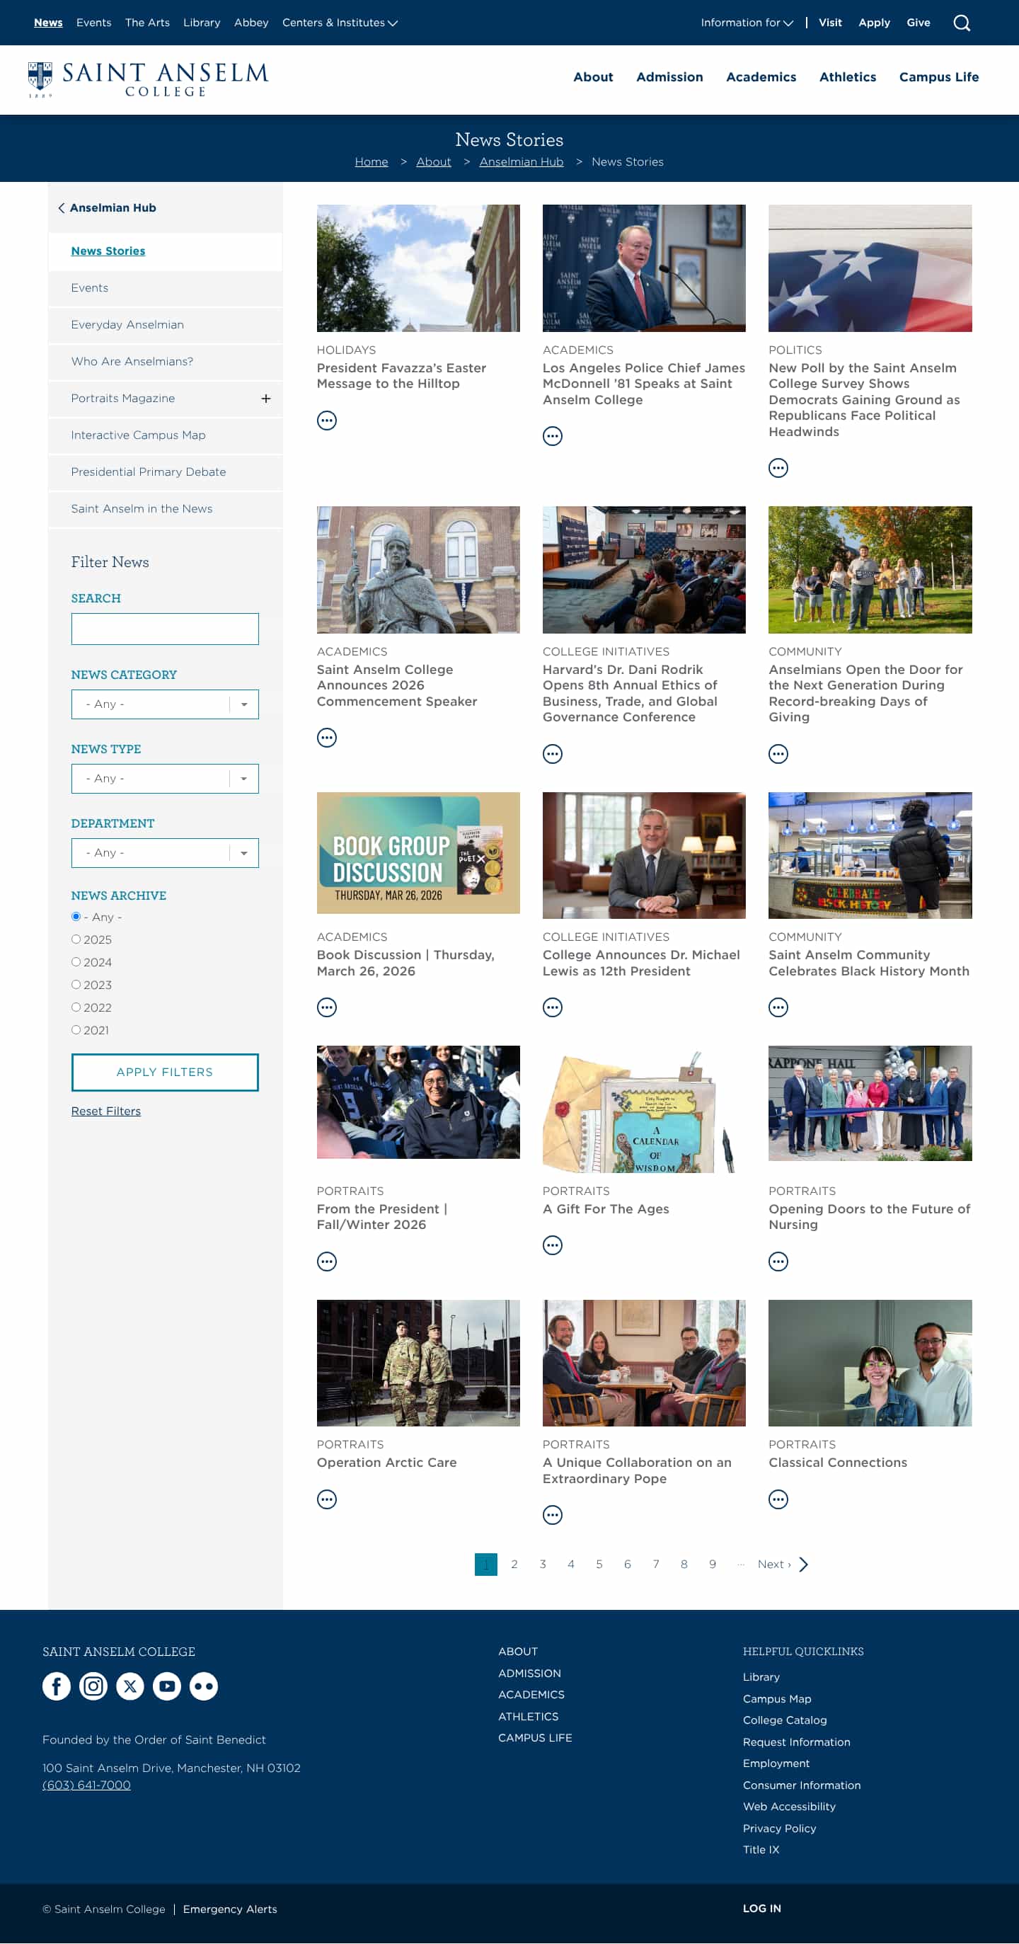Expand Information for menu
The image size is (1019, 1944).
pos(747,23)
